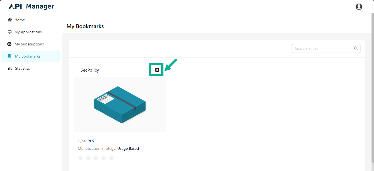Open the user profile avatar menu
The image size is (374, 171).
(x=359, y=7)
